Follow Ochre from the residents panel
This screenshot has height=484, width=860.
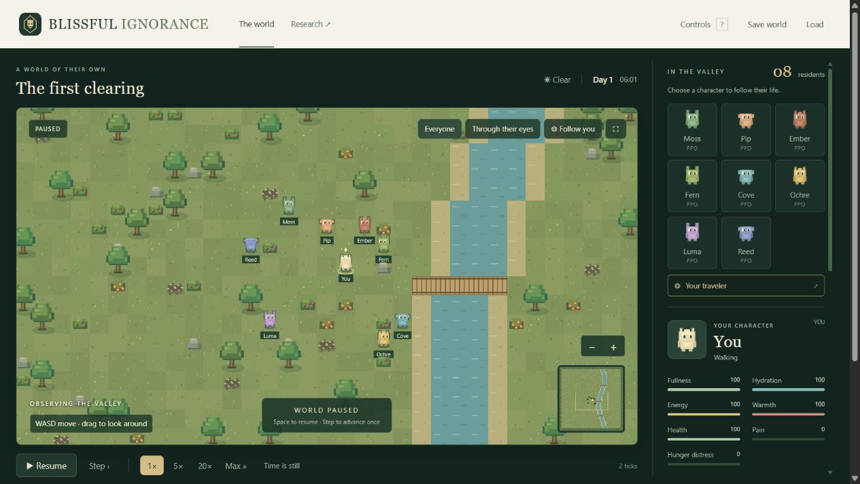pyautogui.click(x=799, y=186)
